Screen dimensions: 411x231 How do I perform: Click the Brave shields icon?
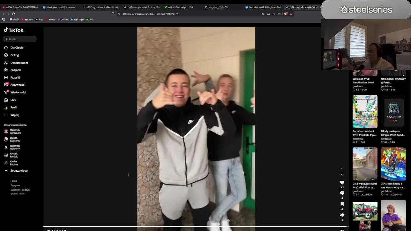tap(285, 14)
